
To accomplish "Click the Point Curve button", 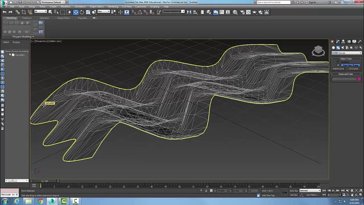I will pyautogui.click(x=338, y=69).
